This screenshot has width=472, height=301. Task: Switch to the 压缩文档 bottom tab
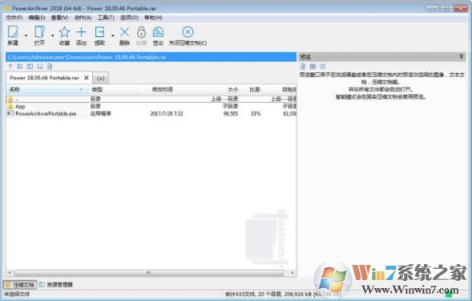[x=20, y=285]
